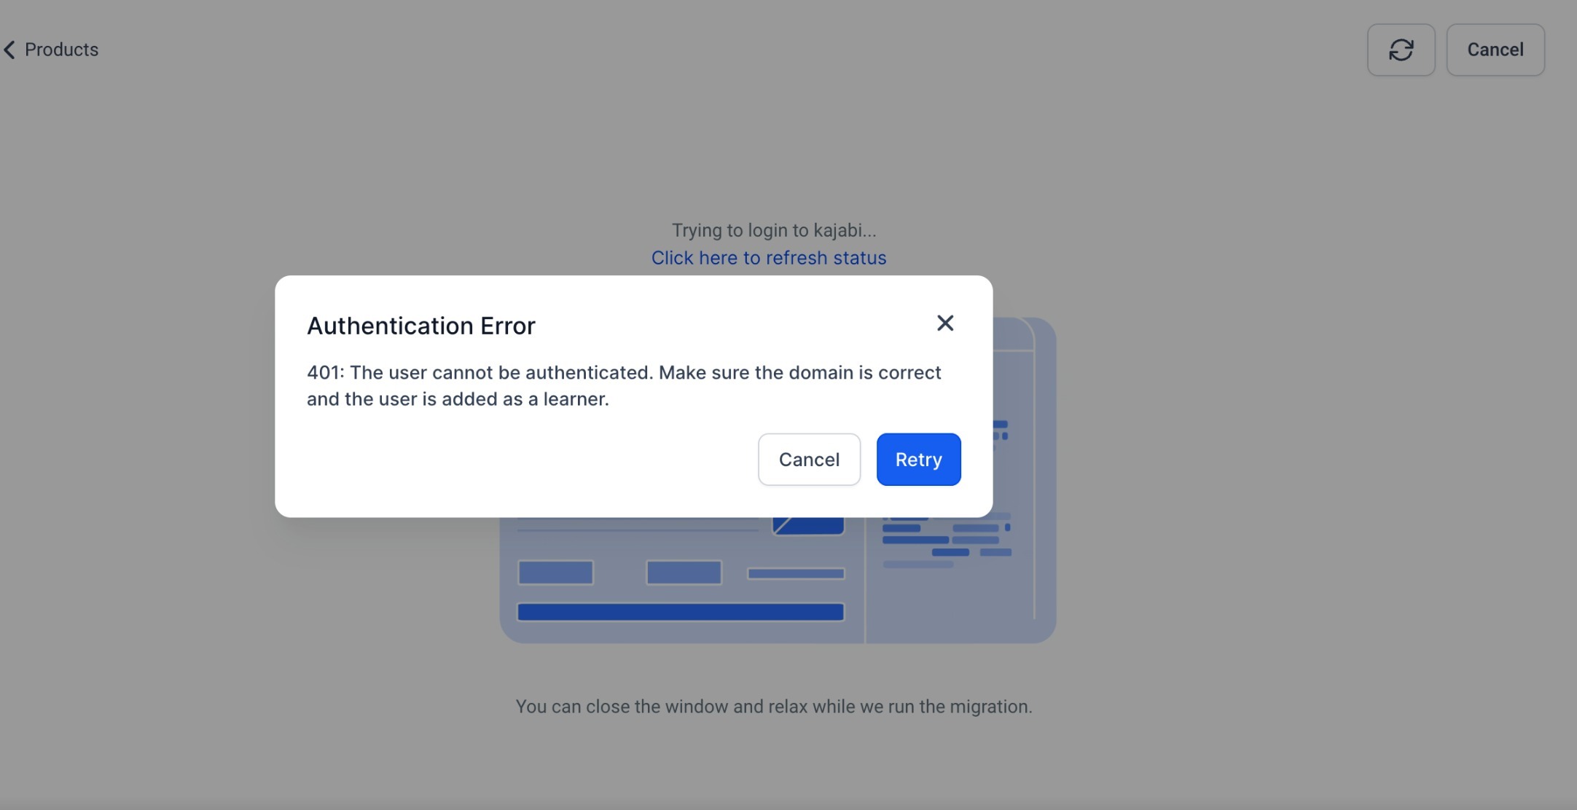This screenshot has width=1577, height=810.
Task: Click the 'Trying to login to kajabi' status text
Action: click(773, 230)
